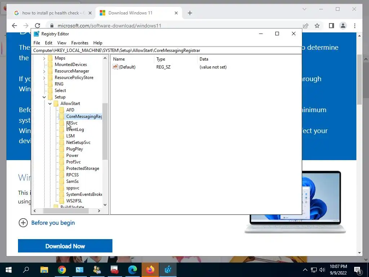Open the Favorites menu in Registry Editor

tap(80, 43)
